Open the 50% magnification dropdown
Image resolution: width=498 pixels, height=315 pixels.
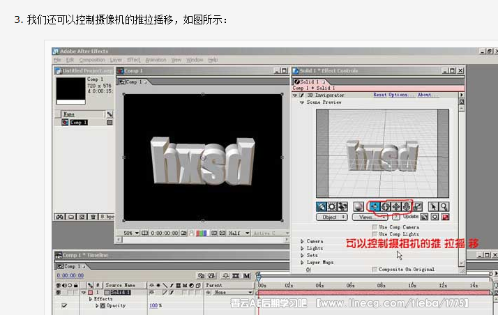coord(131,233)
